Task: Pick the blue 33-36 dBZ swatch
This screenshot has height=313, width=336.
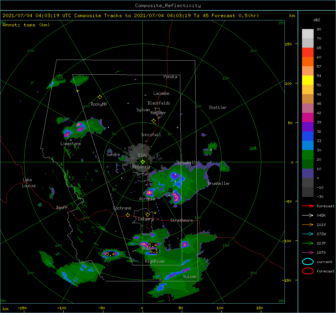Action: point(308,136)
